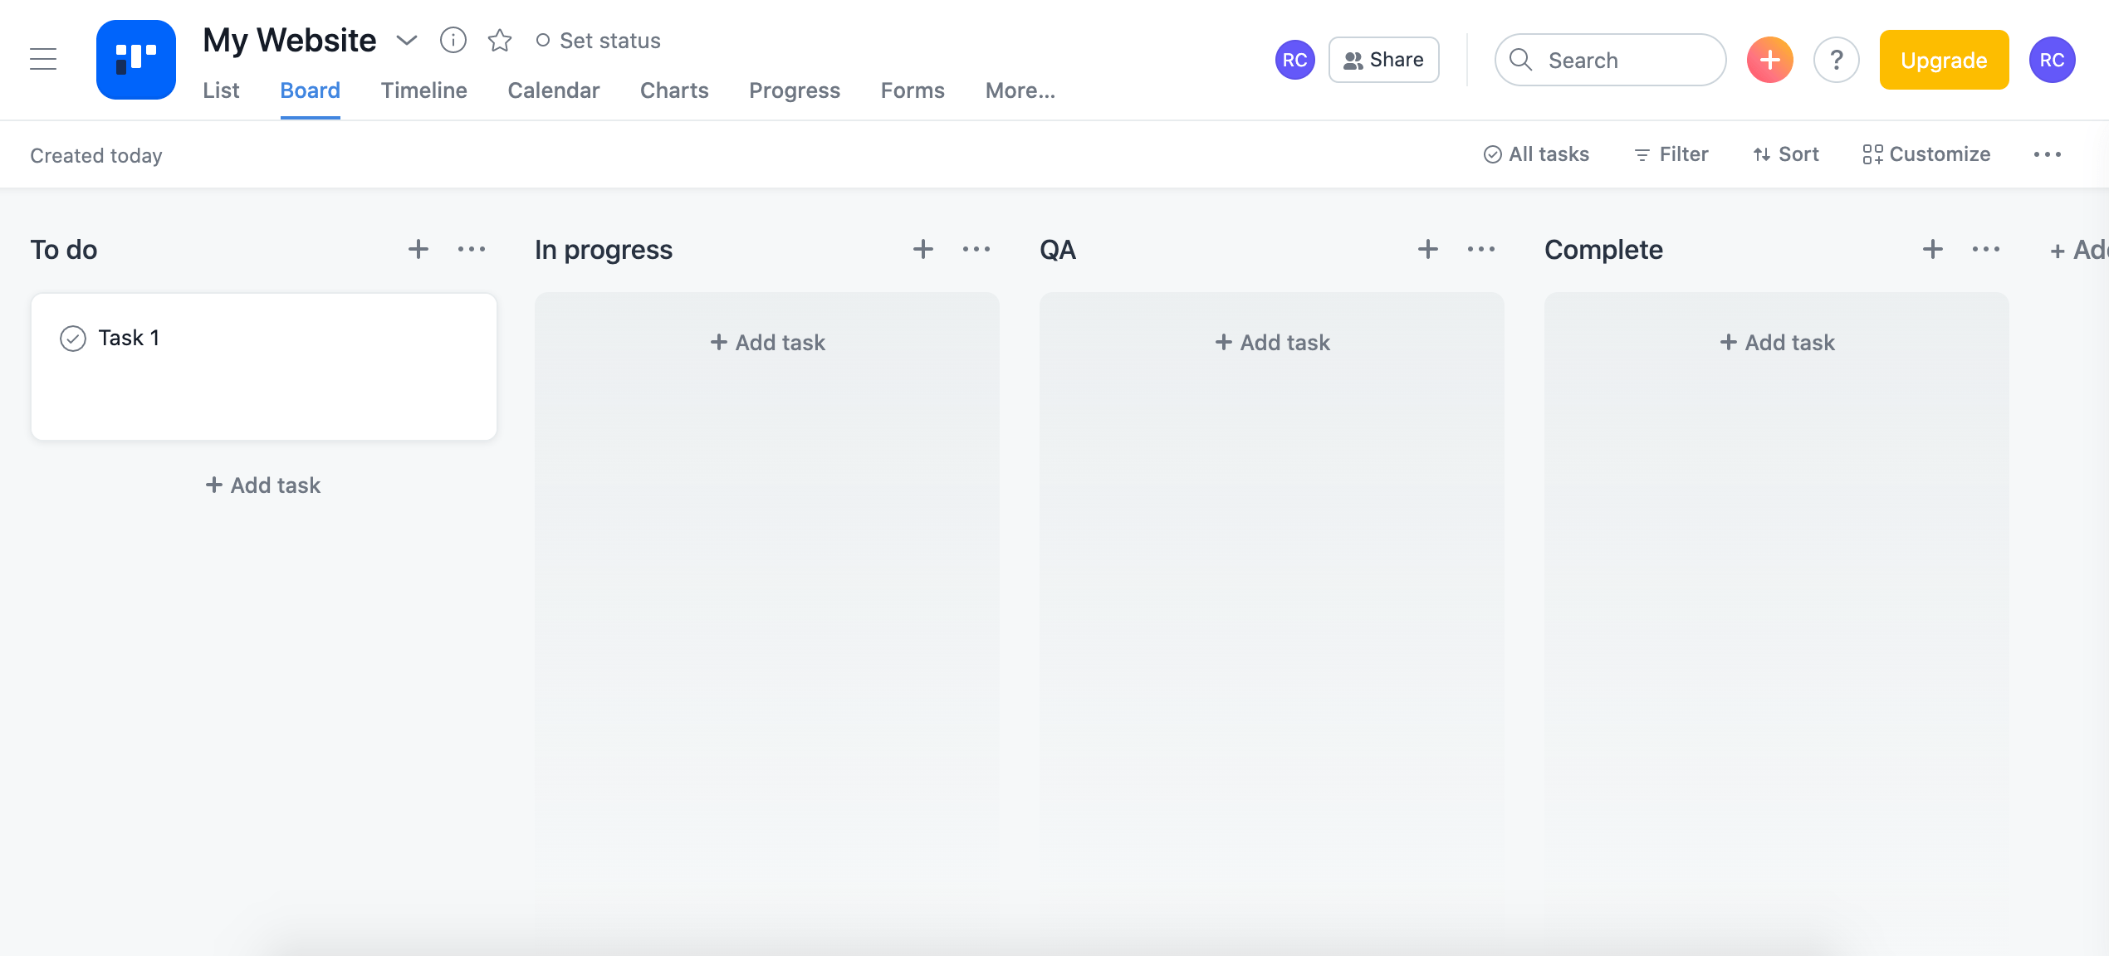The height and width of the screenshot is (956, 2109).
Task: Click the Share button
Action: pos(1383,60)
